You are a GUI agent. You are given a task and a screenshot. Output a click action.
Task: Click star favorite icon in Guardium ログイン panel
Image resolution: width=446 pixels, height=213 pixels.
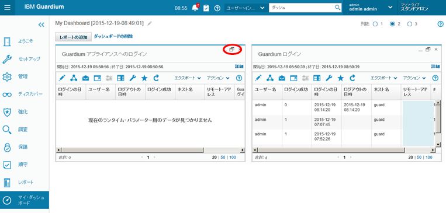(340, 78)
